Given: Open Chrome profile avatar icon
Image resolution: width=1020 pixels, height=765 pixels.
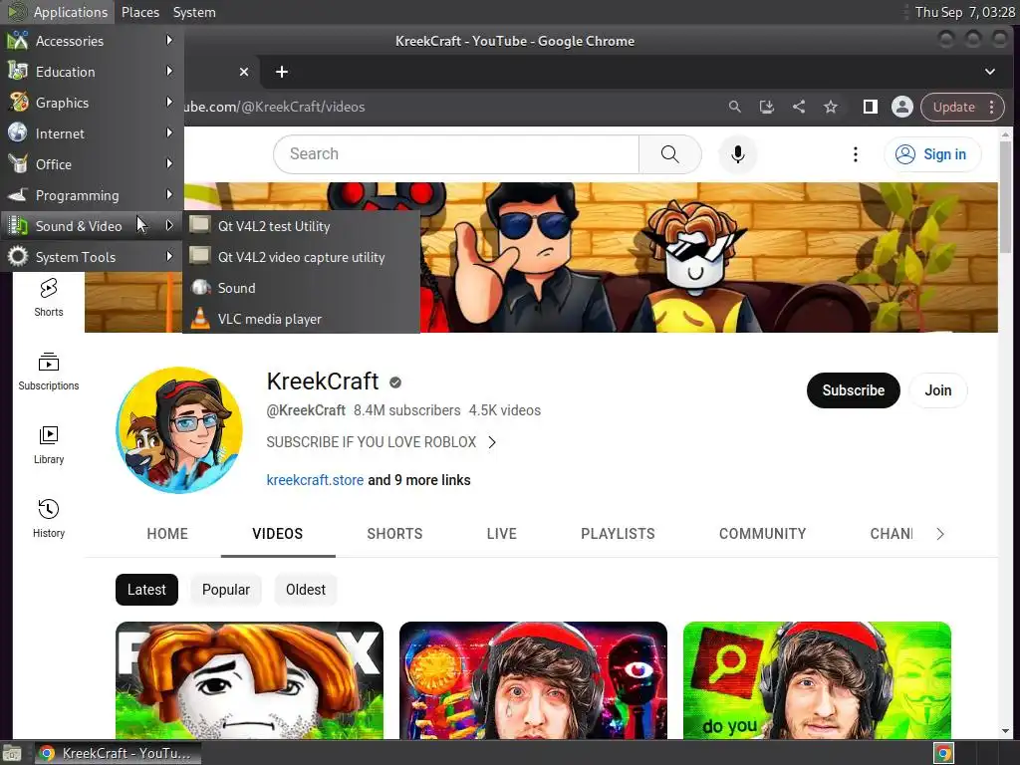Looking at the screenshot, I should coord(902,107).
